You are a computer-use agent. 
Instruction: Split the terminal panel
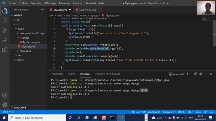click(x=195, y=74)
